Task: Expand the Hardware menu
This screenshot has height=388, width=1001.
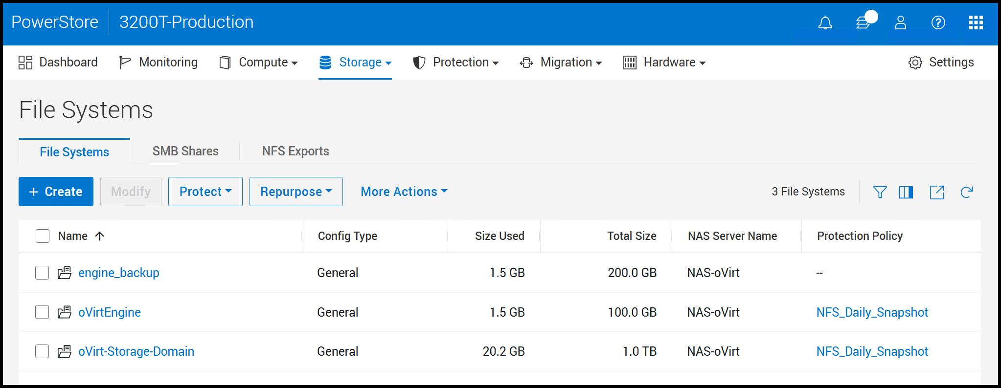Action: (x=664, y=63)
